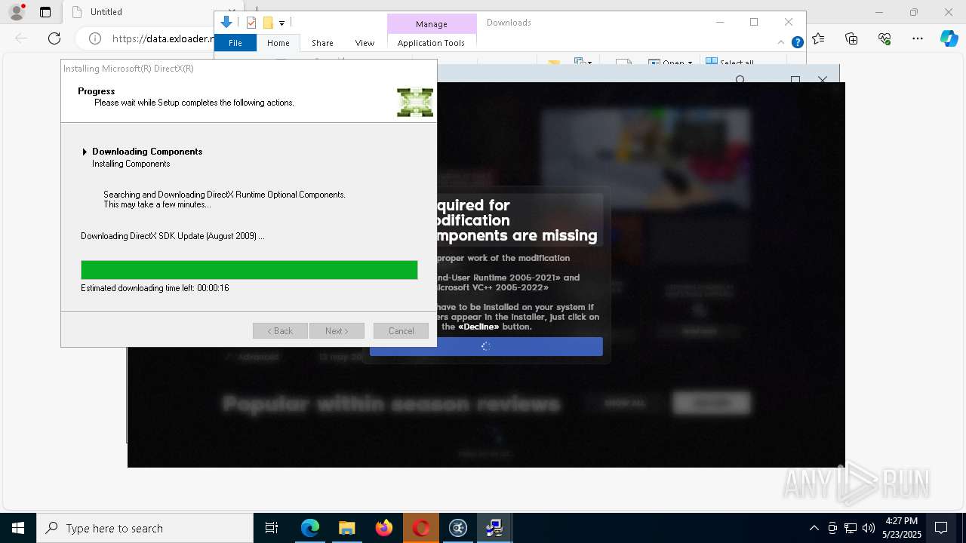Open the DirectX setup taskbar icon

coord(495,528)
